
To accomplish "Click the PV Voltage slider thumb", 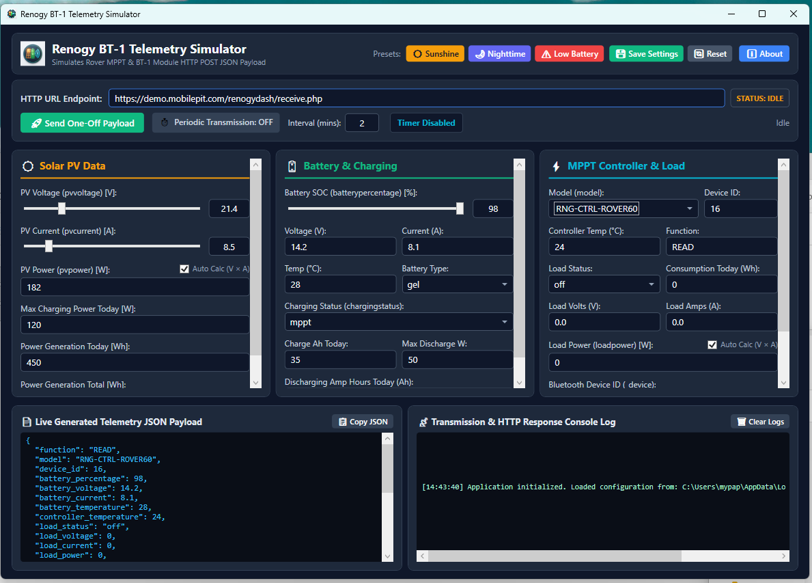I will point(61,208).
